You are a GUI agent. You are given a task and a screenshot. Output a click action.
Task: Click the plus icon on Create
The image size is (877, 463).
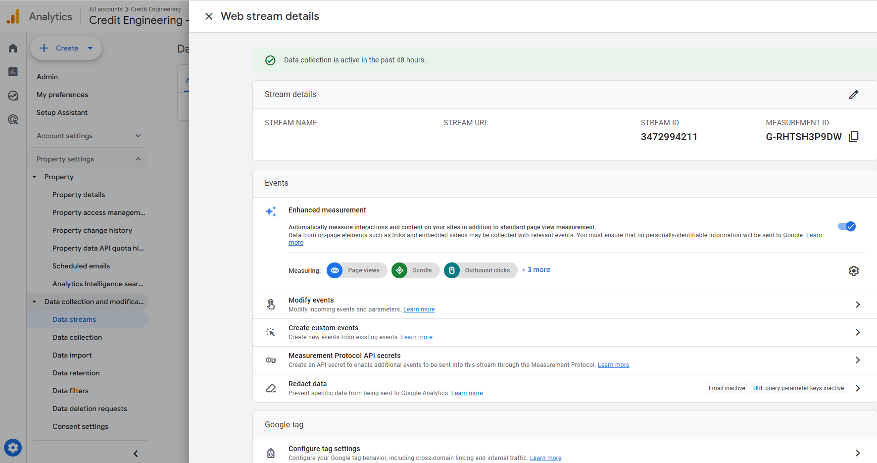coord(44,48)
